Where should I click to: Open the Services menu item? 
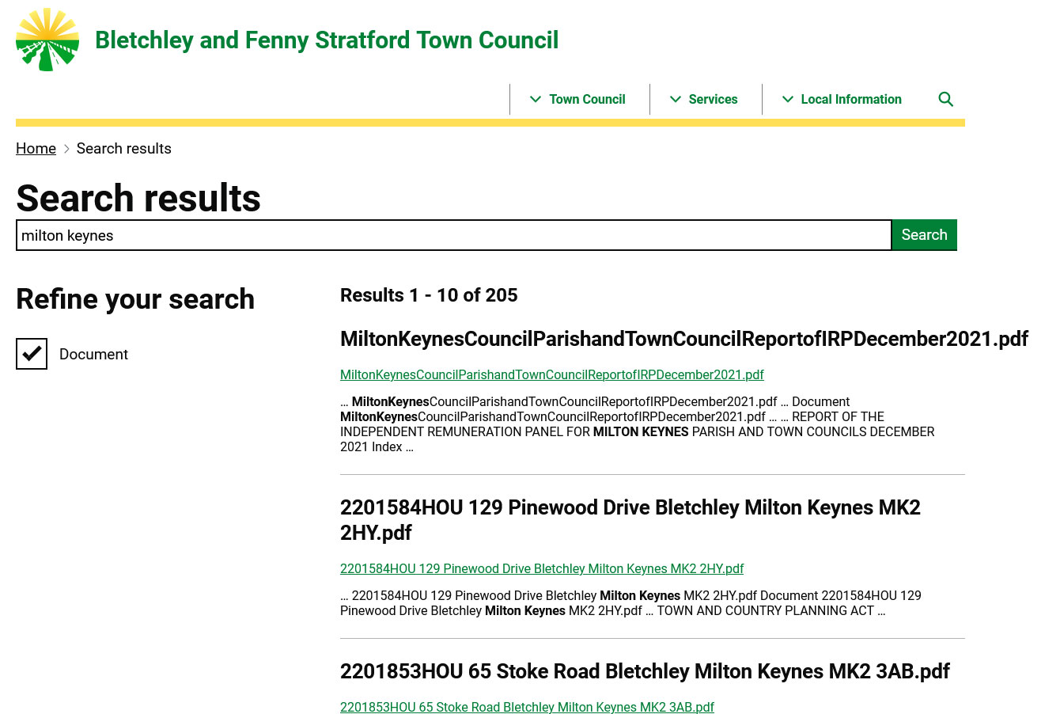pos(713,99)
